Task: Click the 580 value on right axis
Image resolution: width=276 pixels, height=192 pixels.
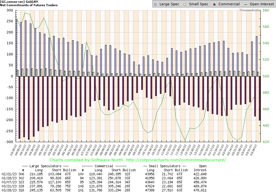Action: pos(266,11)
